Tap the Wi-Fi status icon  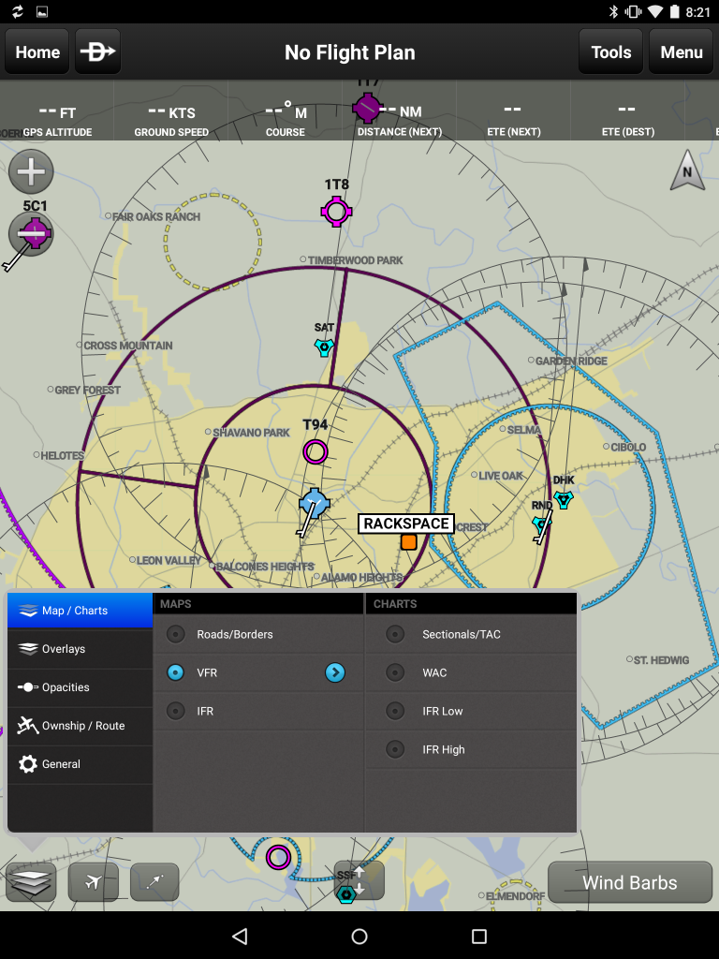pos(654,11)
